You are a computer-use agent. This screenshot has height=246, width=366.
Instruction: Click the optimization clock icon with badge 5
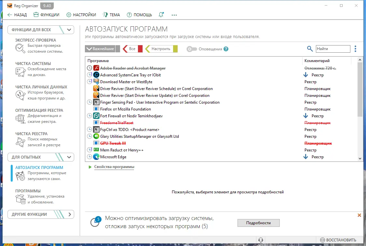tap(95, 222)
